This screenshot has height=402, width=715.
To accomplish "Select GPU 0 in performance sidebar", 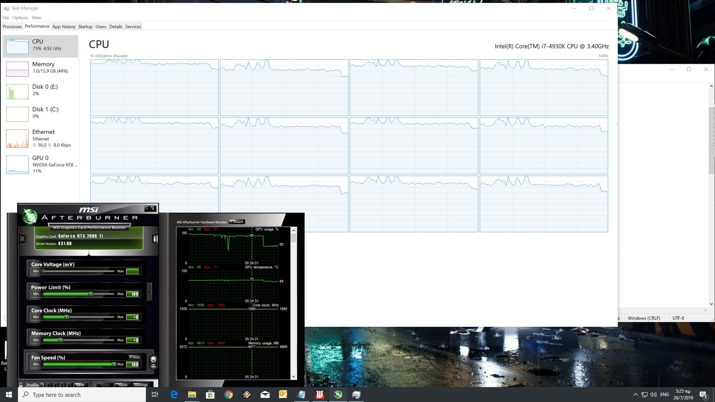I will click(x=40, y=164).
